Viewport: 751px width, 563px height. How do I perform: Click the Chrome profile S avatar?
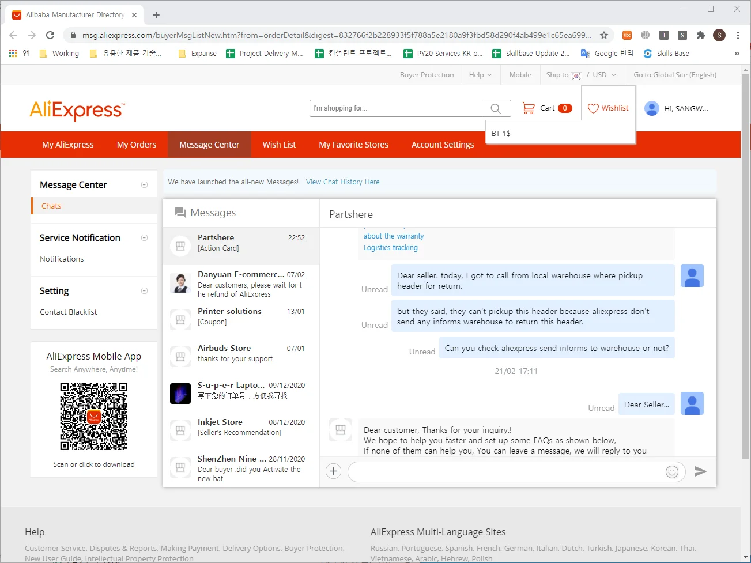(x=719, y=35)
